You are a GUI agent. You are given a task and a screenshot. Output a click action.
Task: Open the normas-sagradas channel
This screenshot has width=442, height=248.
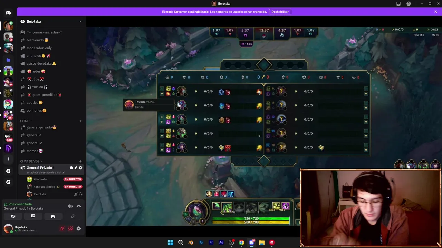pyautogui.click(x=51, y=32)
